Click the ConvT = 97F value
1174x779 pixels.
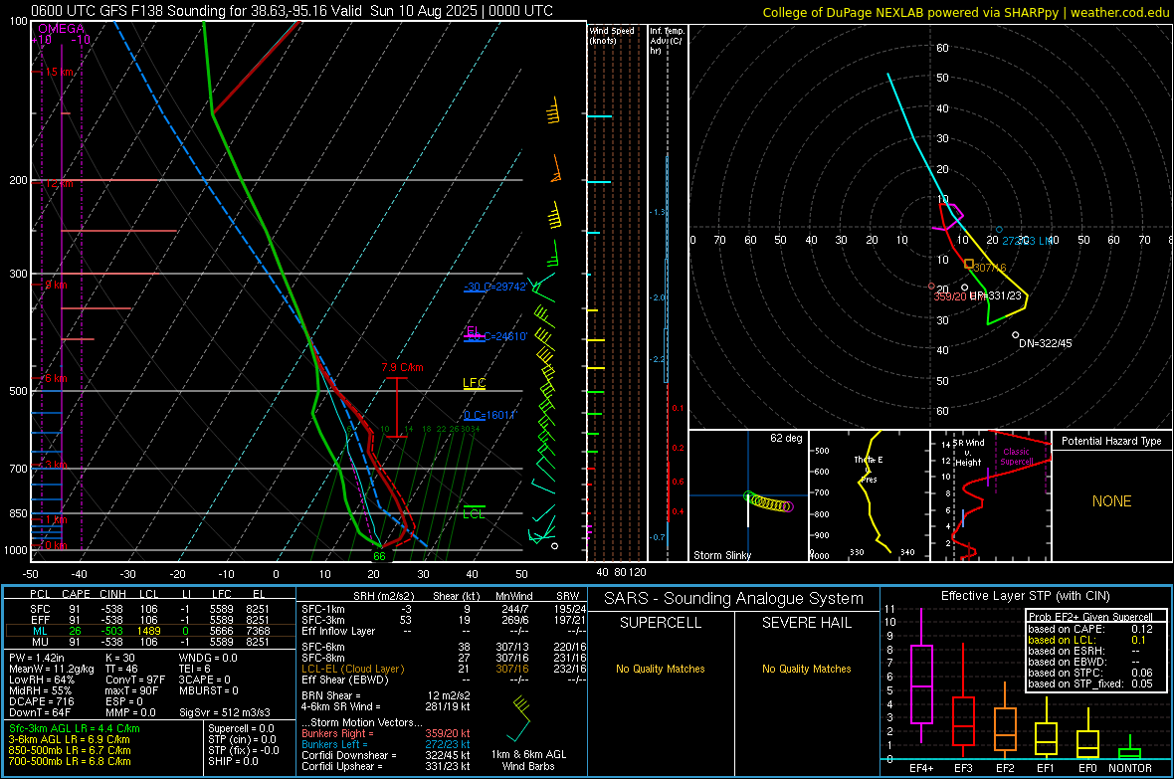(134, 680)
